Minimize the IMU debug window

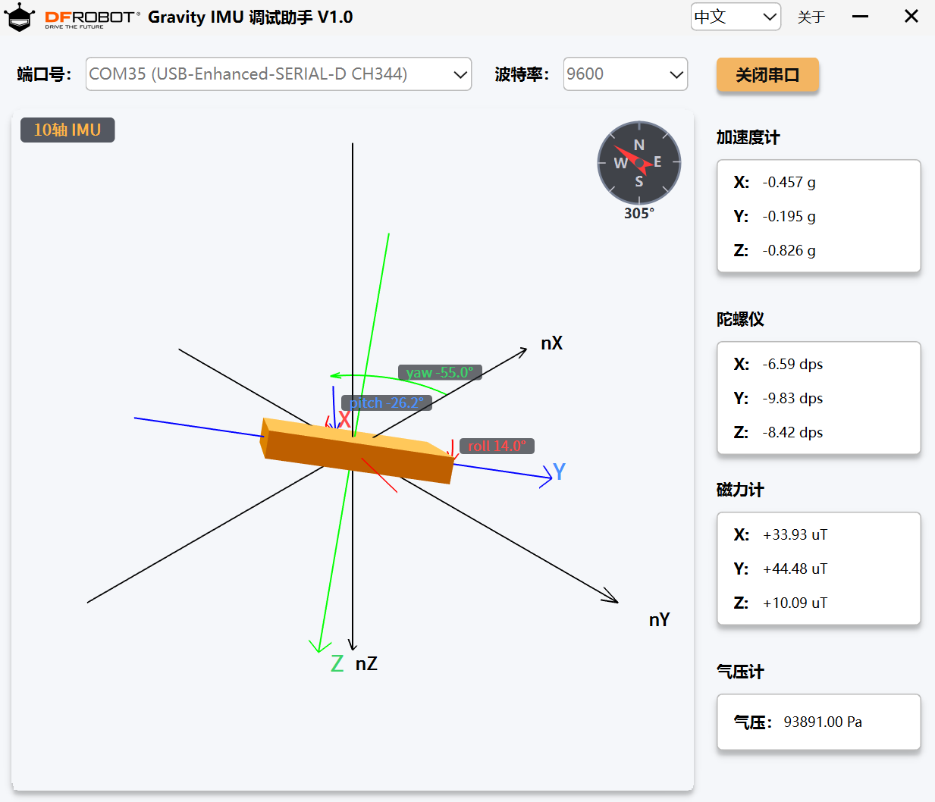pos(860,17)
